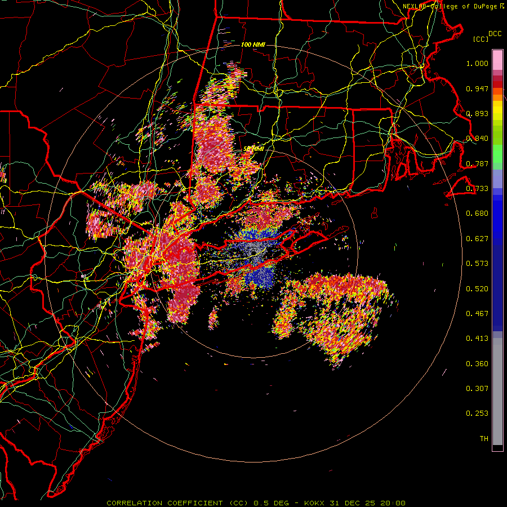Click the 0.467 scale label
This screenshot has height=507, width=507.
pos(477,313)
